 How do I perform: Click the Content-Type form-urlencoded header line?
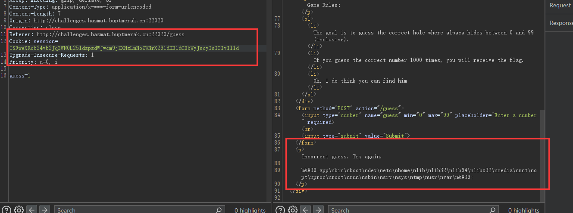pos(80,6)
